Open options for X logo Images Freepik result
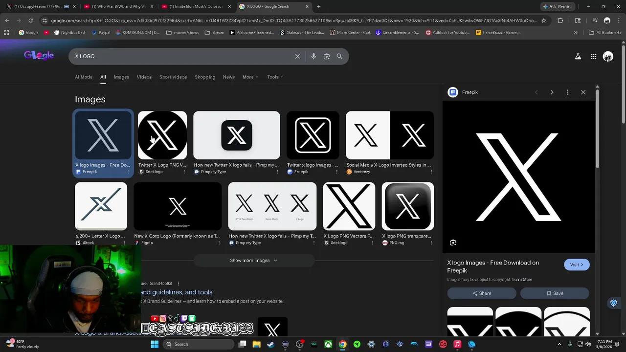The width and height of the screenshot is (626, 352). 129,172
